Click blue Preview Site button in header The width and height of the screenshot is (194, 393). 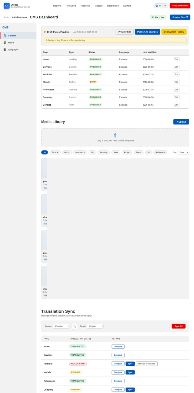[180, 17]
